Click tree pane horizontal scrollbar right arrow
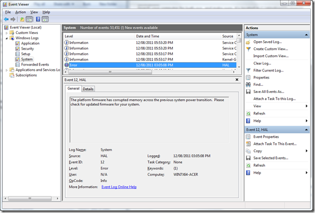Screen dimensions: 315x213 [x=57, y=199]
